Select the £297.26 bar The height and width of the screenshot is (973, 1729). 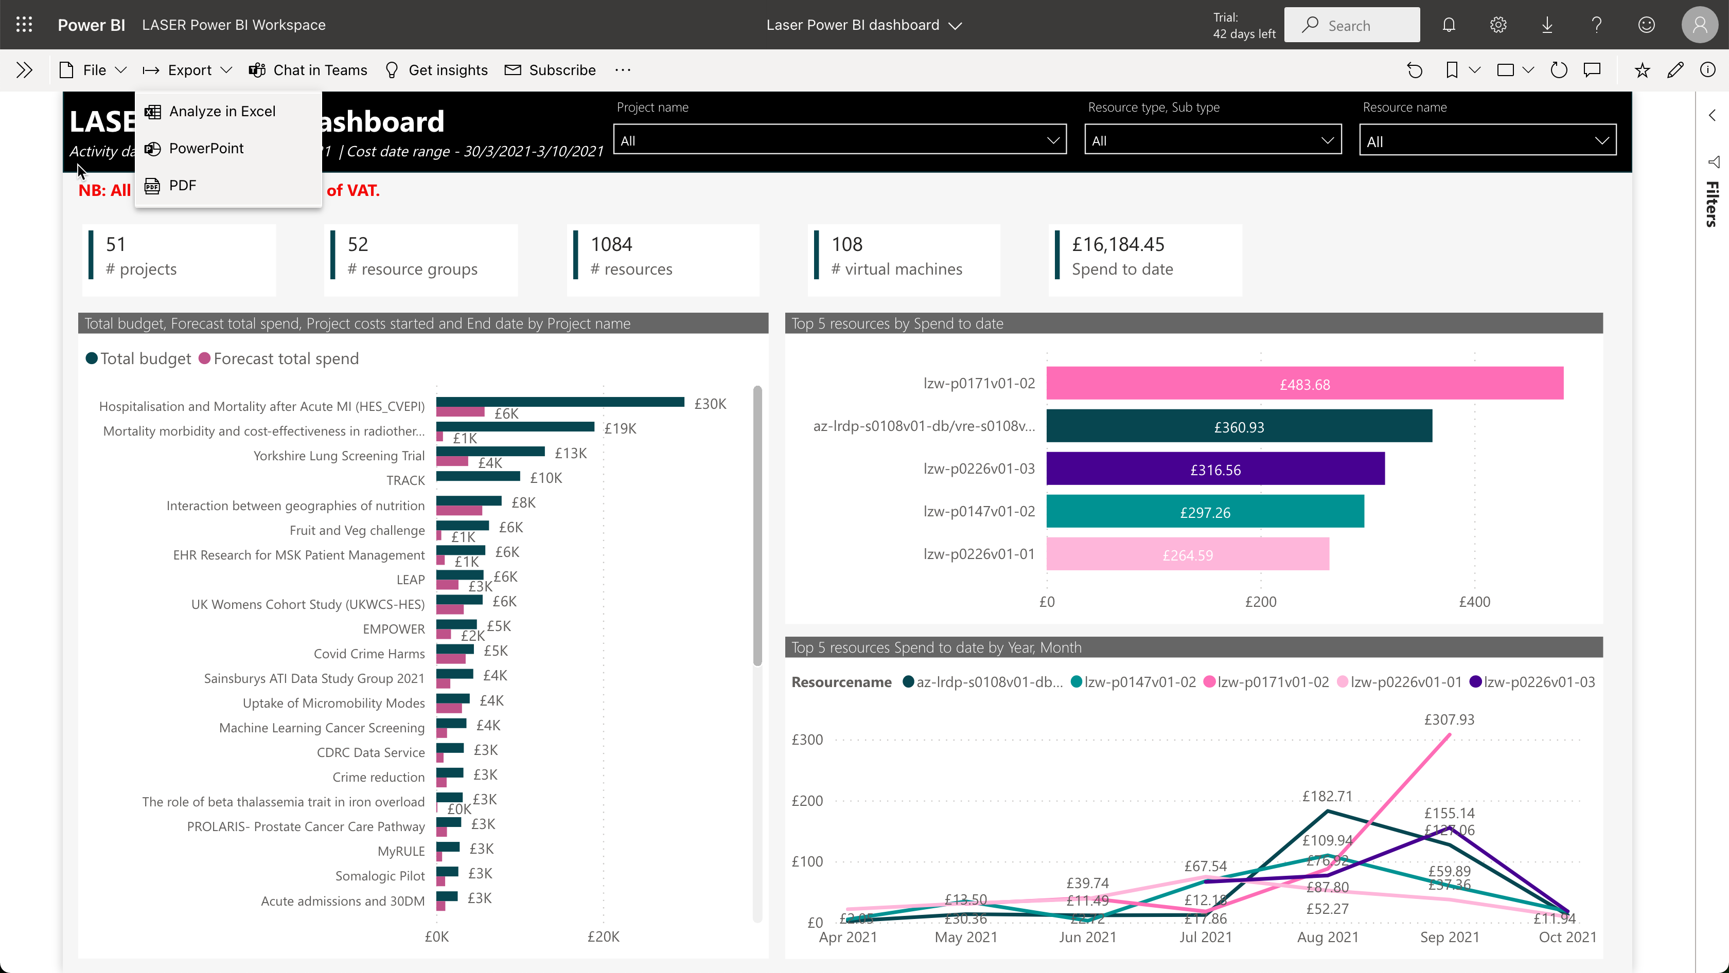pos(1205,511)
